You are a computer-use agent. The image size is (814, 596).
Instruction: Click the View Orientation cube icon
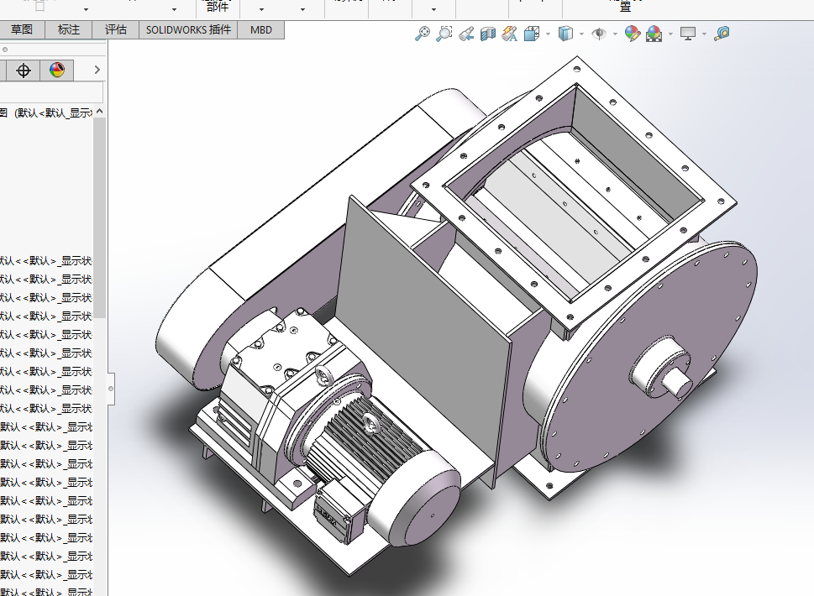[x=532, y=34]
